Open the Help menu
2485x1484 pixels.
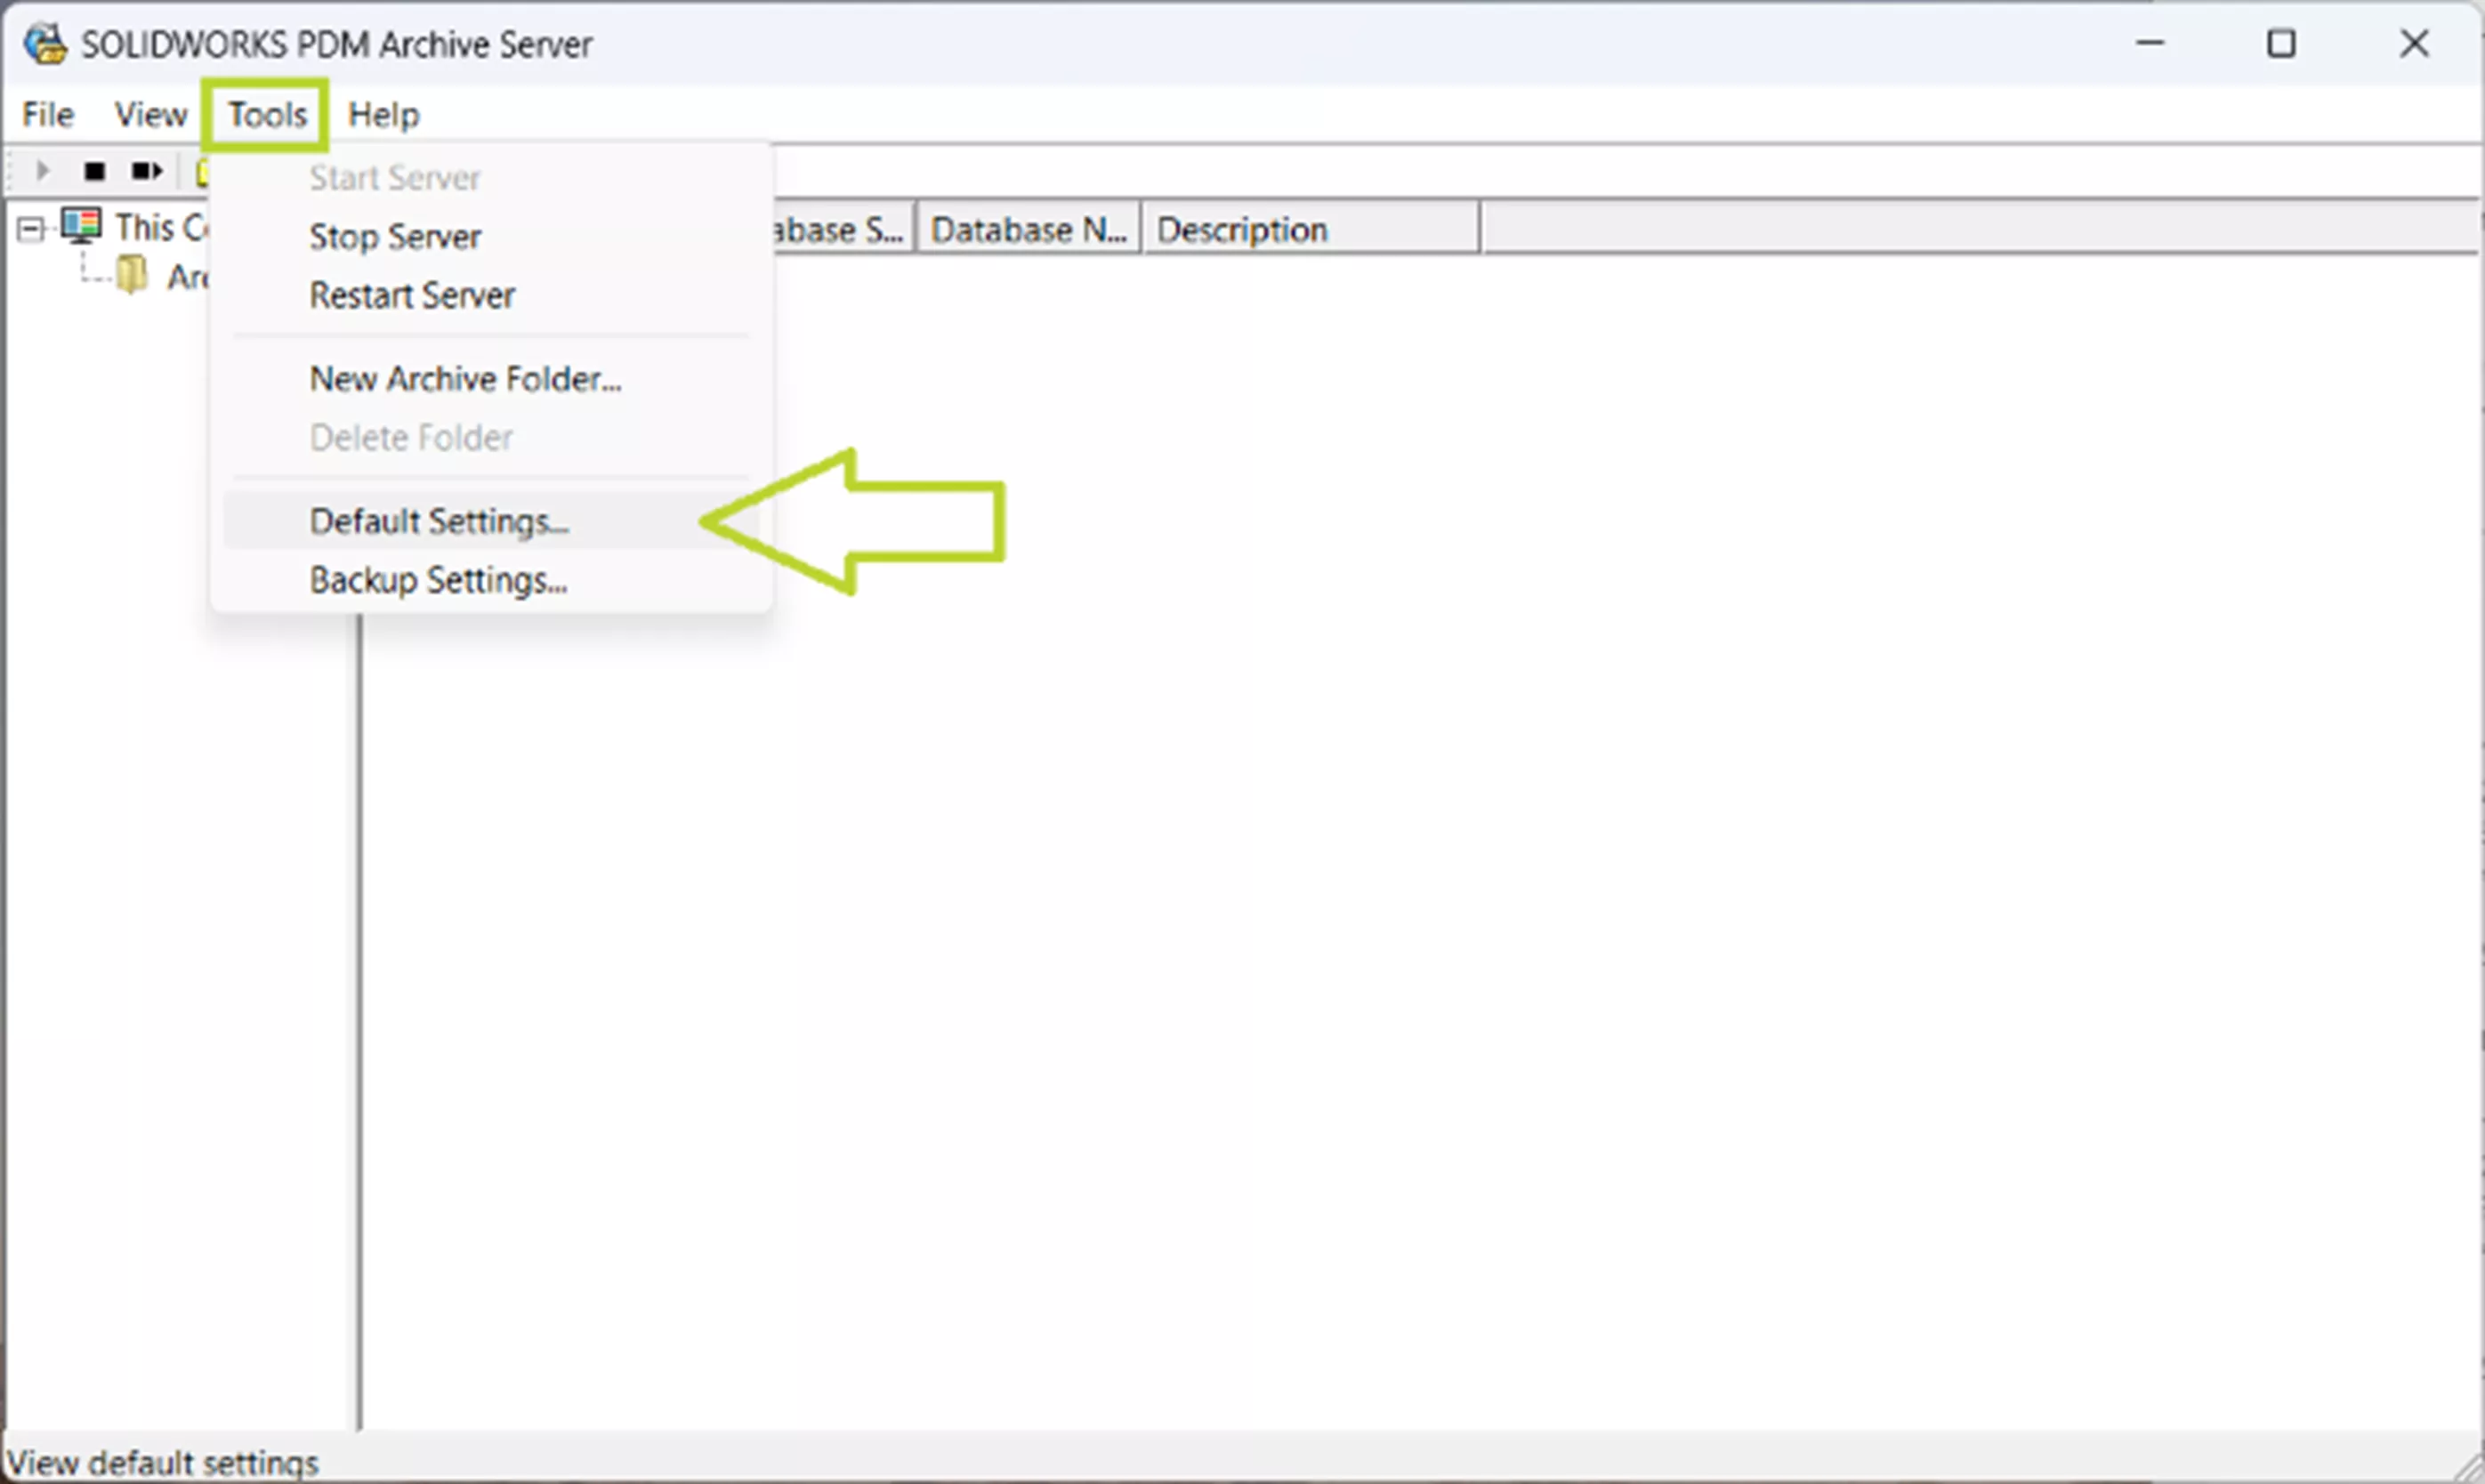pyautogui.click(x=383, y=113)
